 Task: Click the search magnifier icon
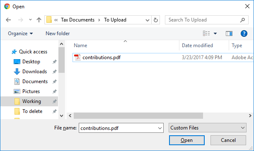(x=242, y=20)
